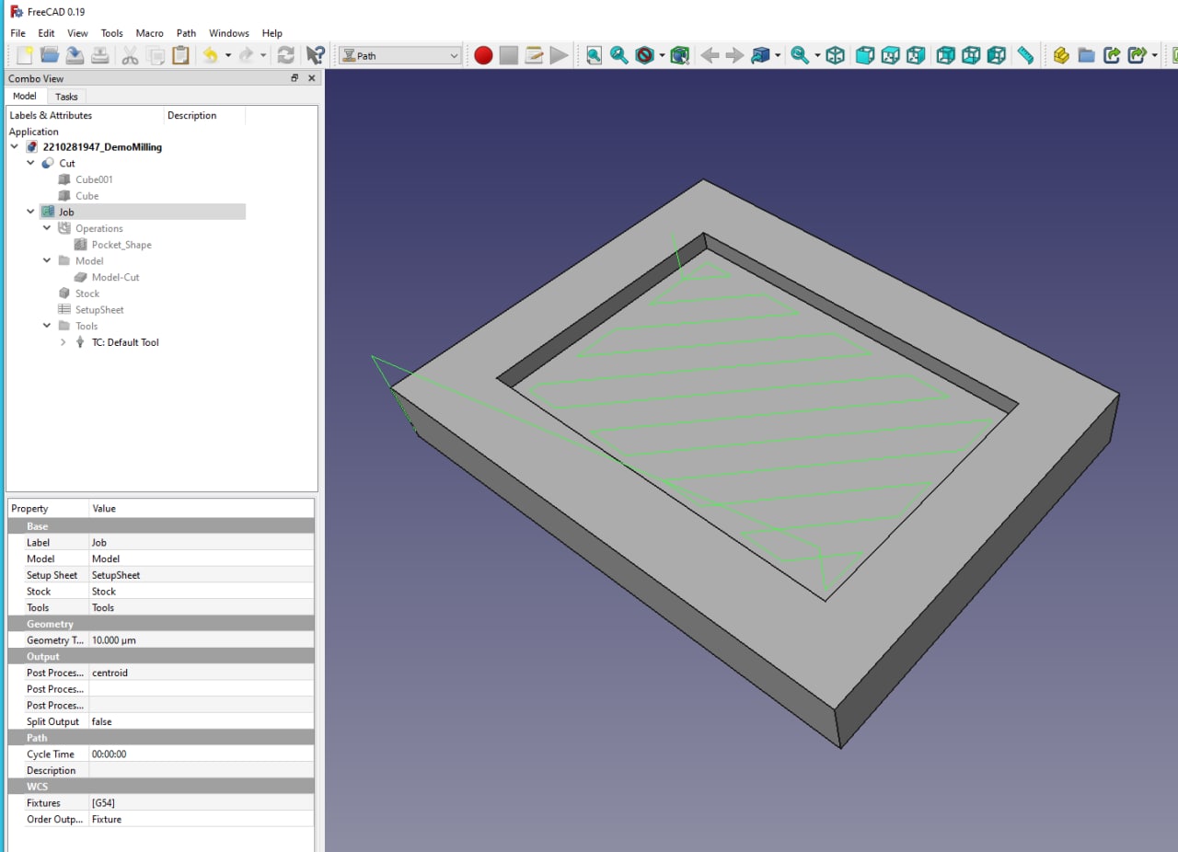Switch to the Tasks tab

pos(66,97)
